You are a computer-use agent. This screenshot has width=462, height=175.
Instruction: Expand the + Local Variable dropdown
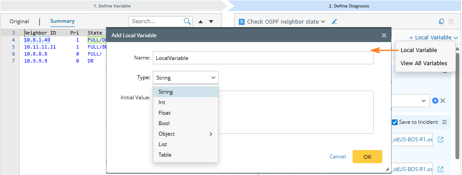pyautogui.click(x=434, y=38)
